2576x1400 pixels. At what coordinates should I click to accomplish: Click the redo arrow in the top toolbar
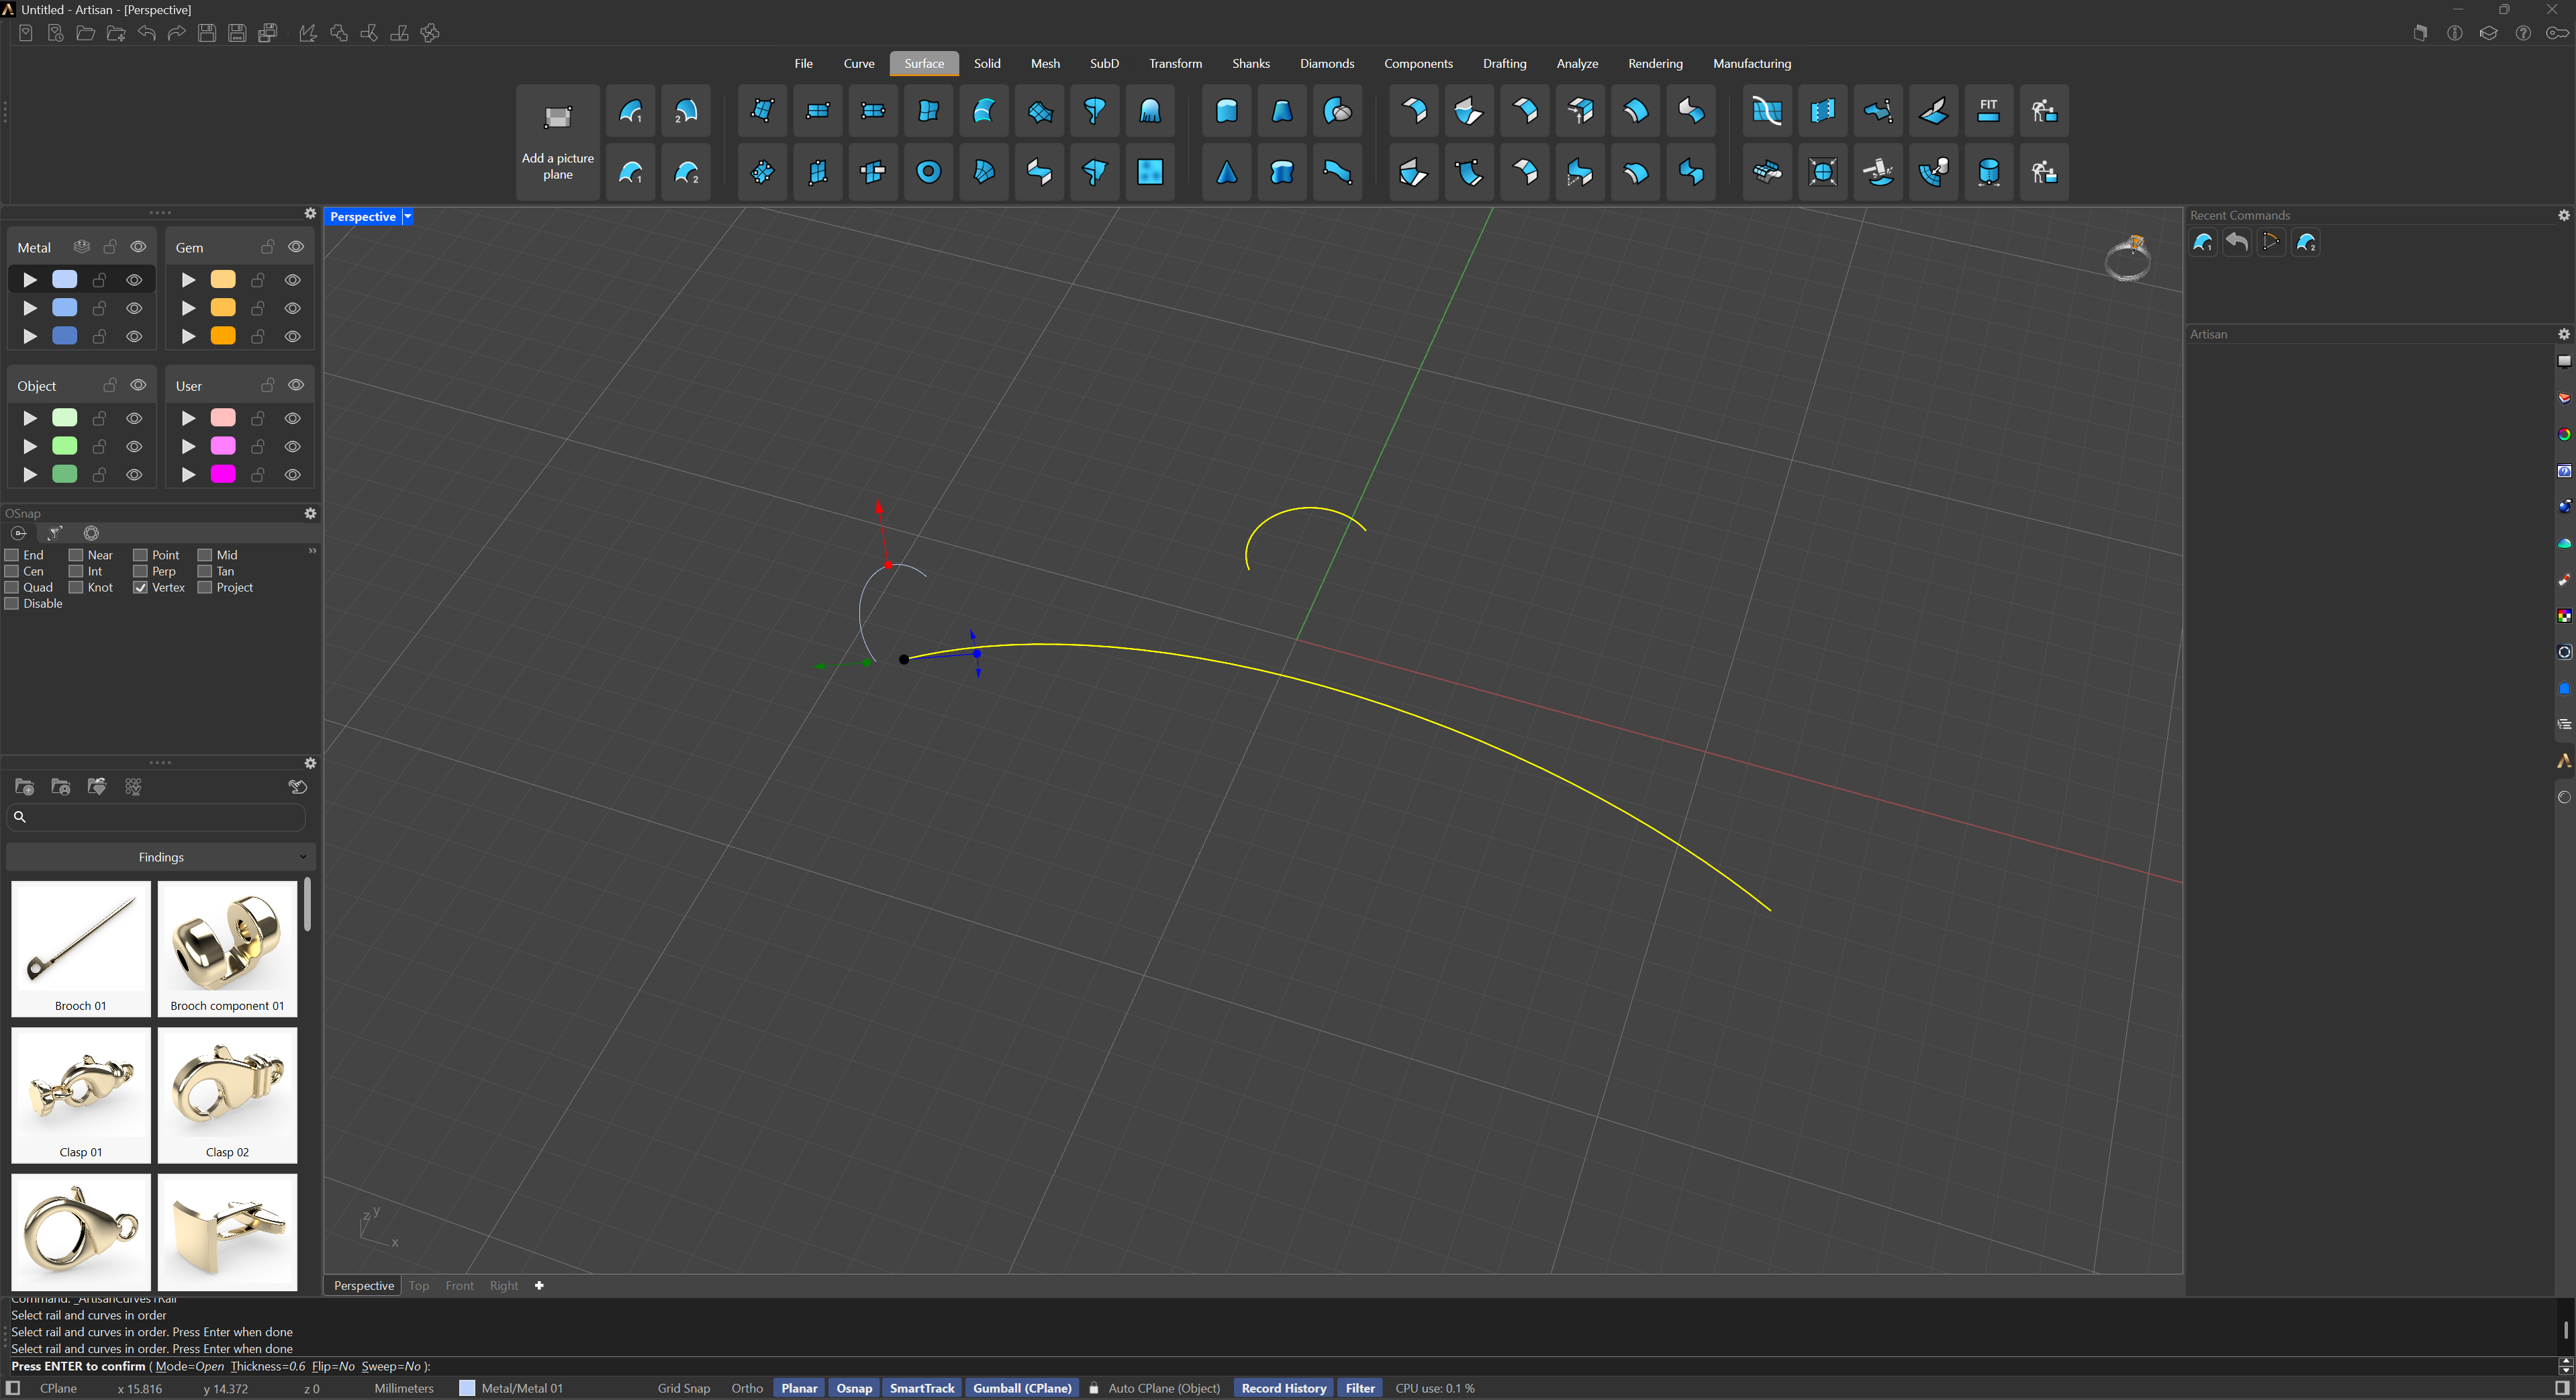coord(176,33)
